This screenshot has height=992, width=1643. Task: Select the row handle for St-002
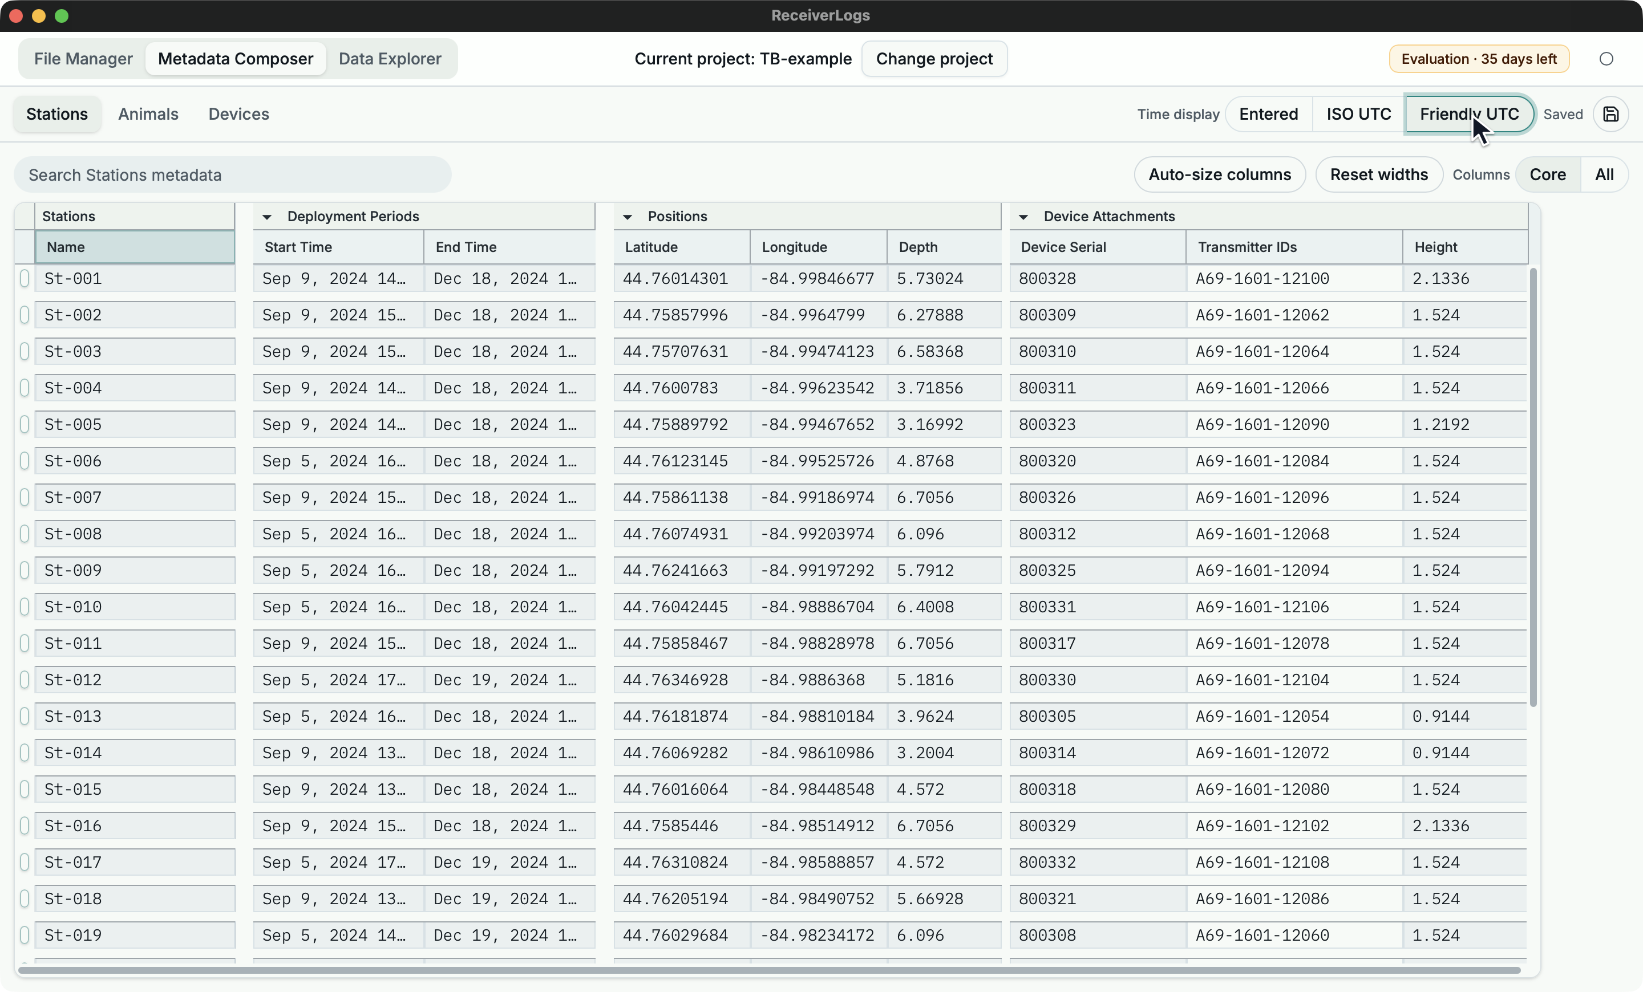25,315
